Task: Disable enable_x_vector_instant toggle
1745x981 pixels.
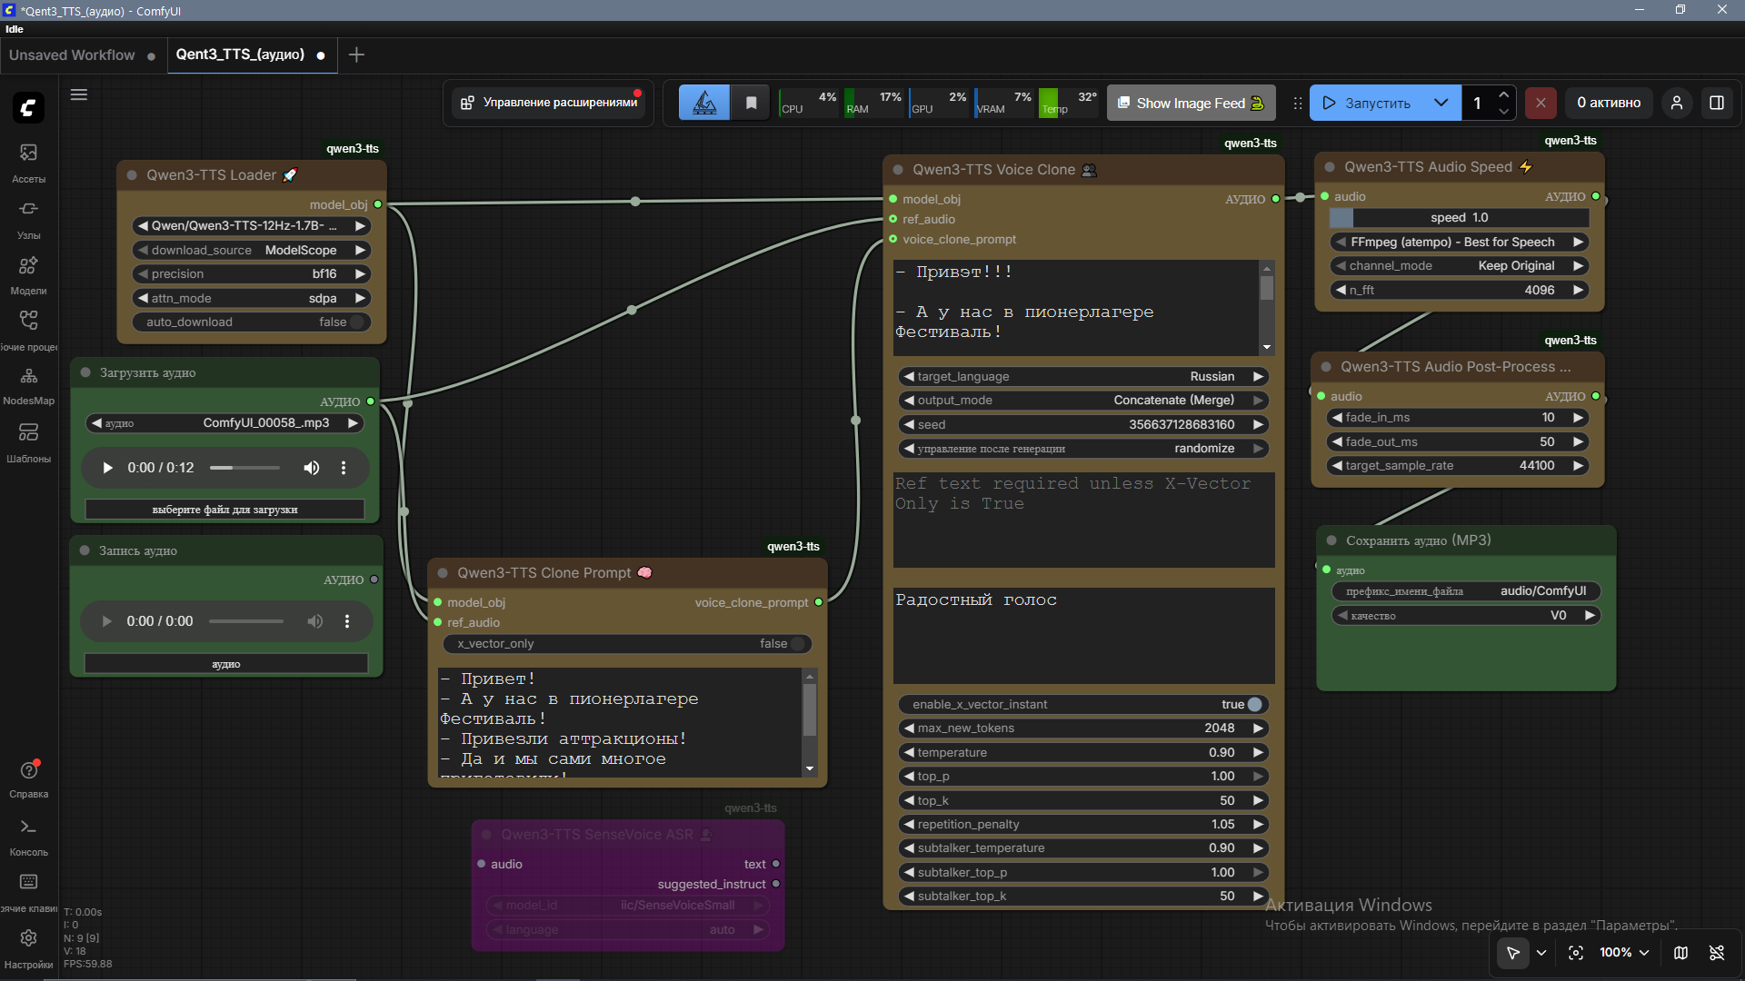Action: pos(1254,705)
